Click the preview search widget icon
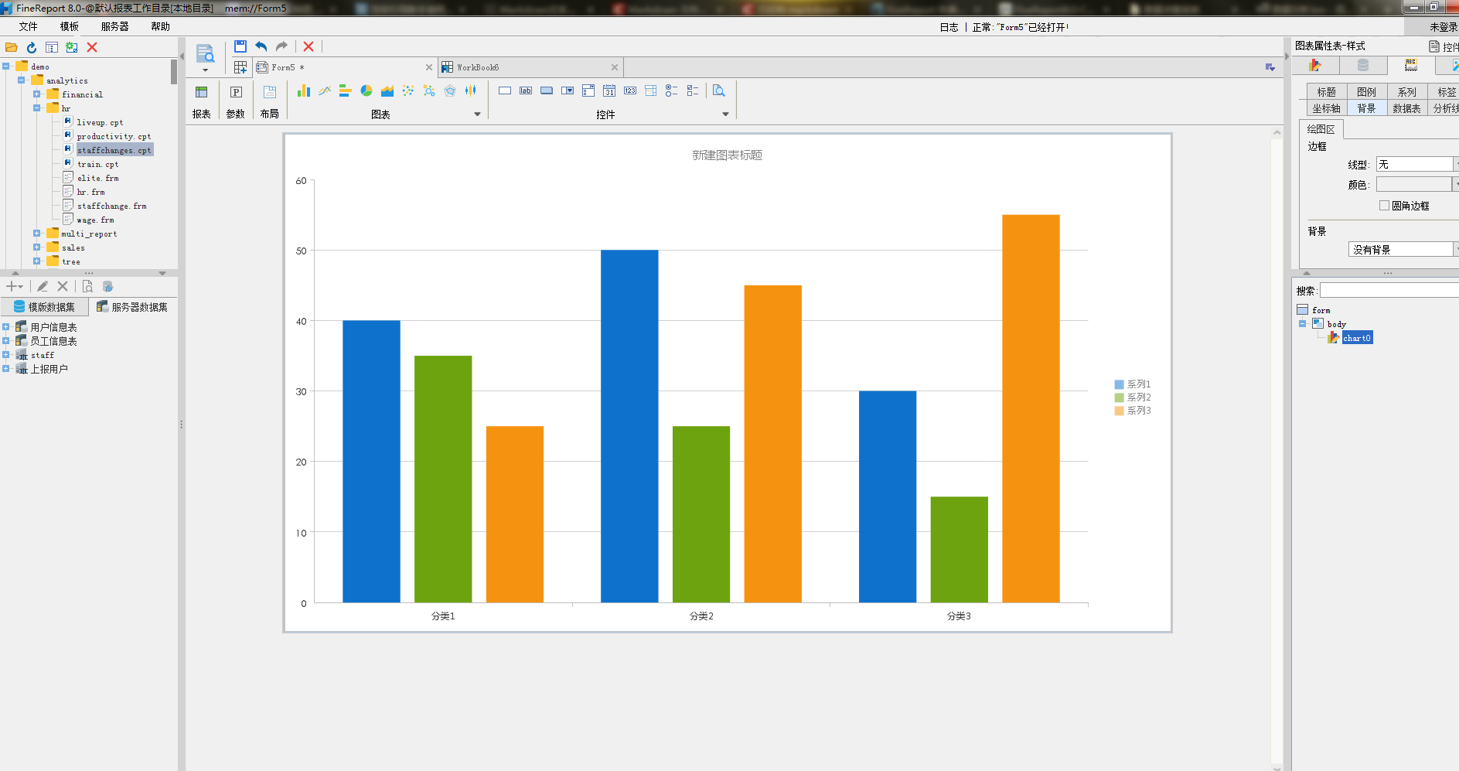1459x771 pixels. [x=719, y=91]
